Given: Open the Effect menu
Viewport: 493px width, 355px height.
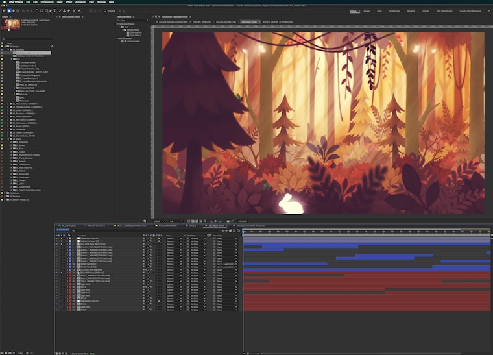Looking at the screenshot, I should pyautogui.click(x=69, y=2).
